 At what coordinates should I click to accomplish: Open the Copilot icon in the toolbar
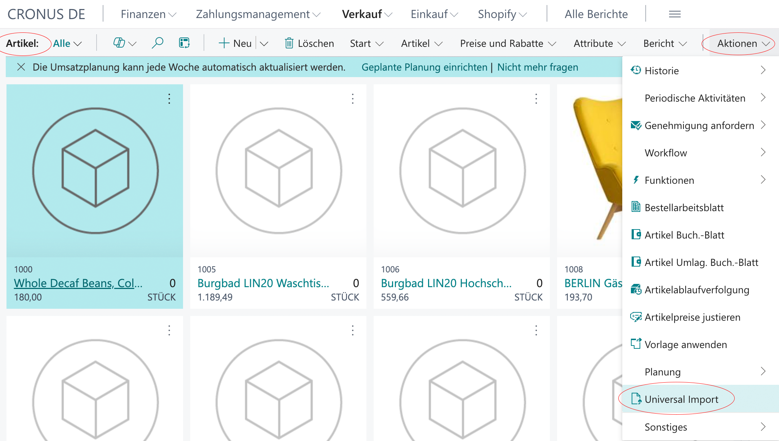(x=119, y=43)
